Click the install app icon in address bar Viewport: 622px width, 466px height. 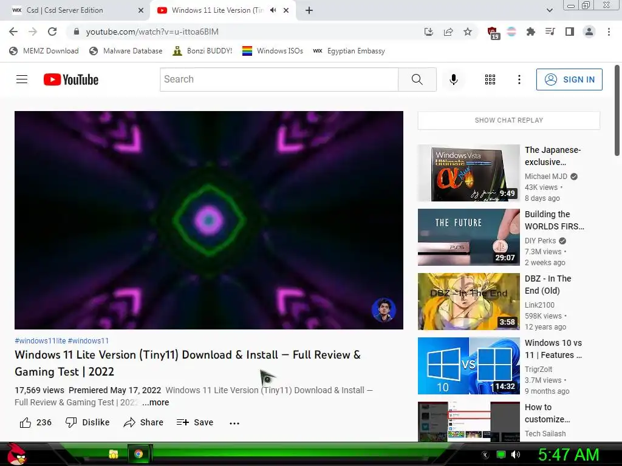428,32
